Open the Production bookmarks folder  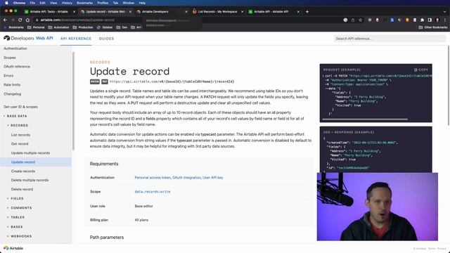click(x=83, y=27)
